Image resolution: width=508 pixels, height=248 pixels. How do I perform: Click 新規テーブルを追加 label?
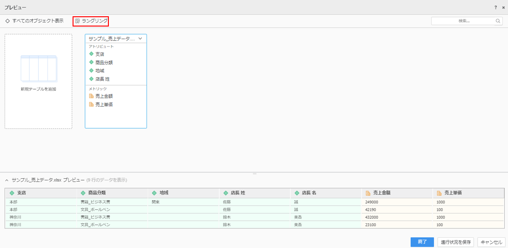coord(38,89)
